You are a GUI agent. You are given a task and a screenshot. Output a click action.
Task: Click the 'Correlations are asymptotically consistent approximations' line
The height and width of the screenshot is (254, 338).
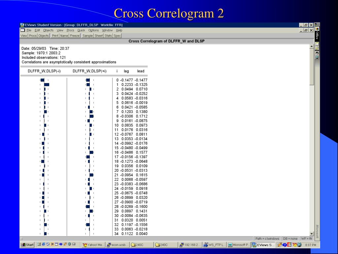[69, 62]
